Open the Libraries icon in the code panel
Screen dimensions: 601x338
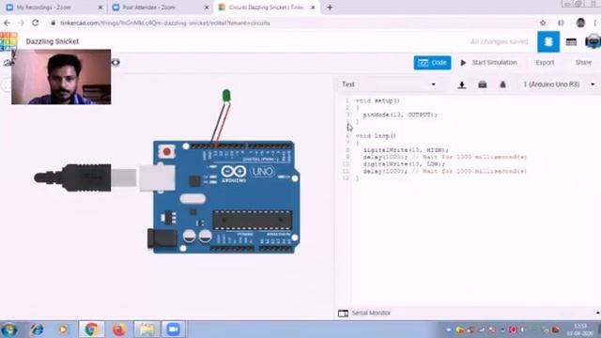click(482, 84)
